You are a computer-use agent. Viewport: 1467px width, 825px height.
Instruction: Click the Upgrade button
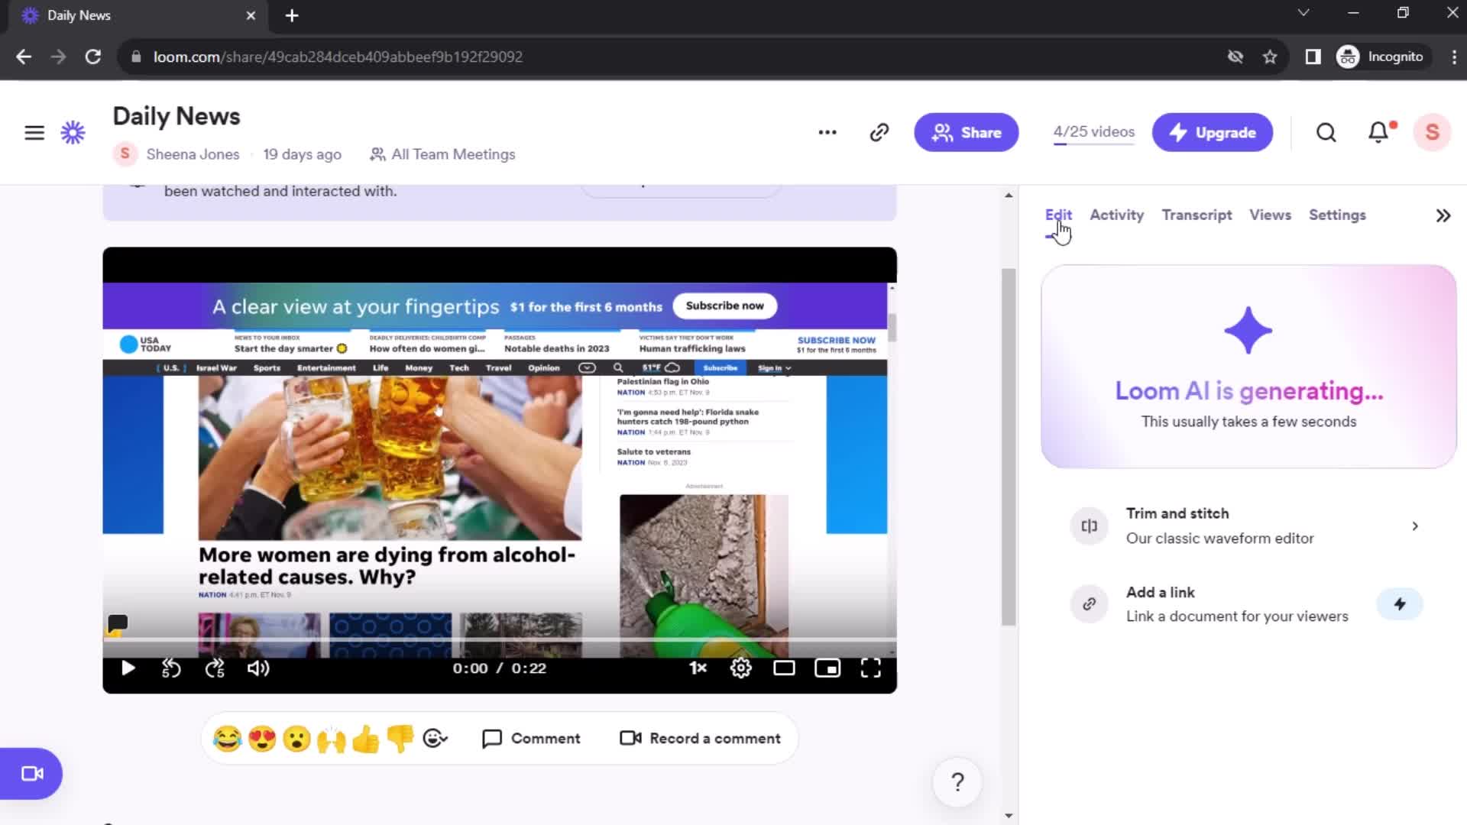pyautogui.click(x=1213, y=132)
